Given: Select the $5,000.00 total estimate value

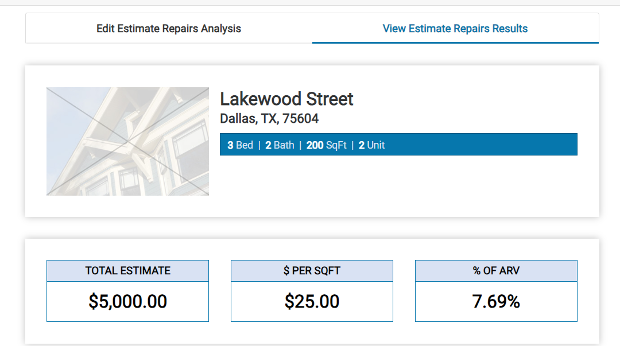Looking at the screenshot, I should (x=127, y=301).
